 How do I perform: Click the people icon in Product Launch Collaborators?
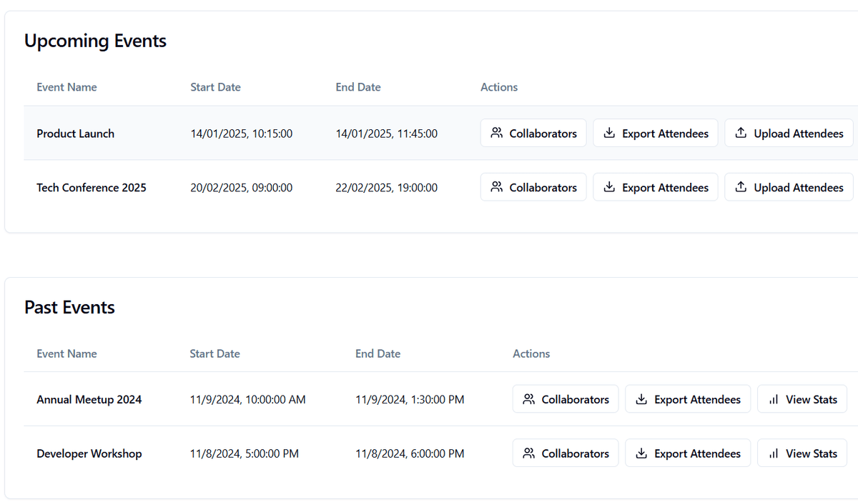pyautogui.click(x=497, y=133)
